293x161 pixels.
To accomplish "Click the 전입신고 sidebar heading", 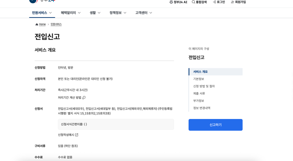I will (196, 57).
